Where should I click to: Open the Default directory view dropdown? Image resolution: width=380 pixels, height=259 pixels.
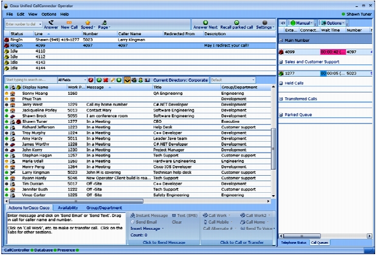[254, 80]
